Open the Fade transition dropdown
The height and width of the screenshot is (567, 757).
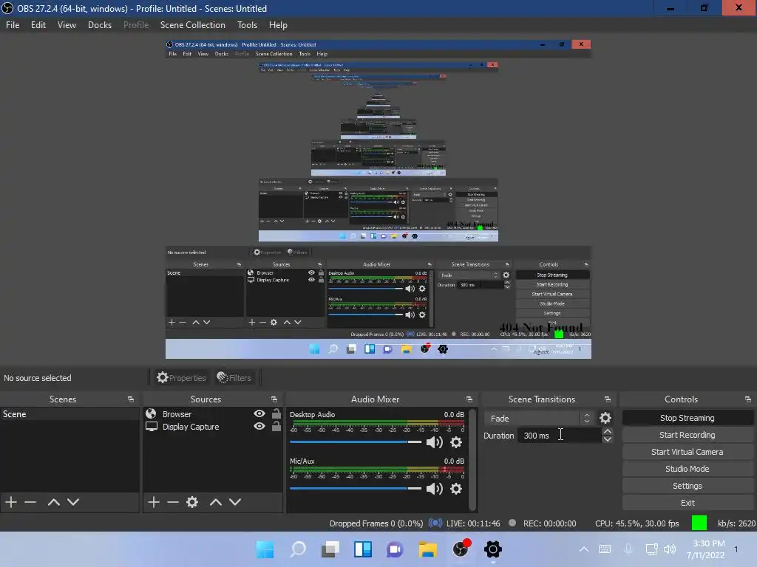(540, 418)
